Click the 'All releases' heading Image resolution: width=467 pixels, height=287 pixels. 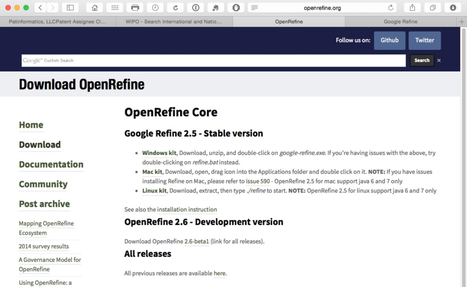click(148, 254)
